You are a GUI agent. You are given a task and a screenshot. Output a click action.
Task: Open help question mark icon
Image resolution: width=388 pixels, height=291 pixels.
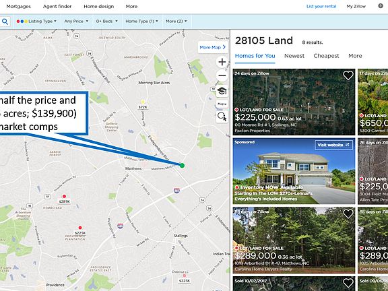[x=381, y=6]
